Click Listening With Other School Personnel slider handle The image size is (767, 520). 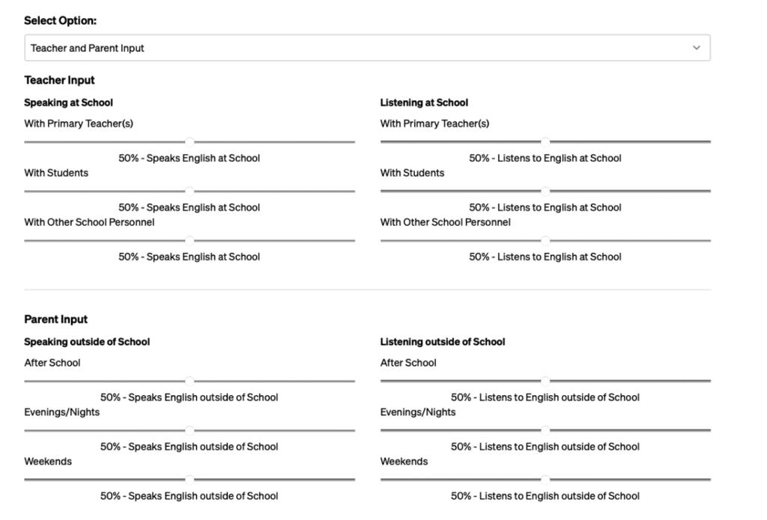[x=545, y=241]
